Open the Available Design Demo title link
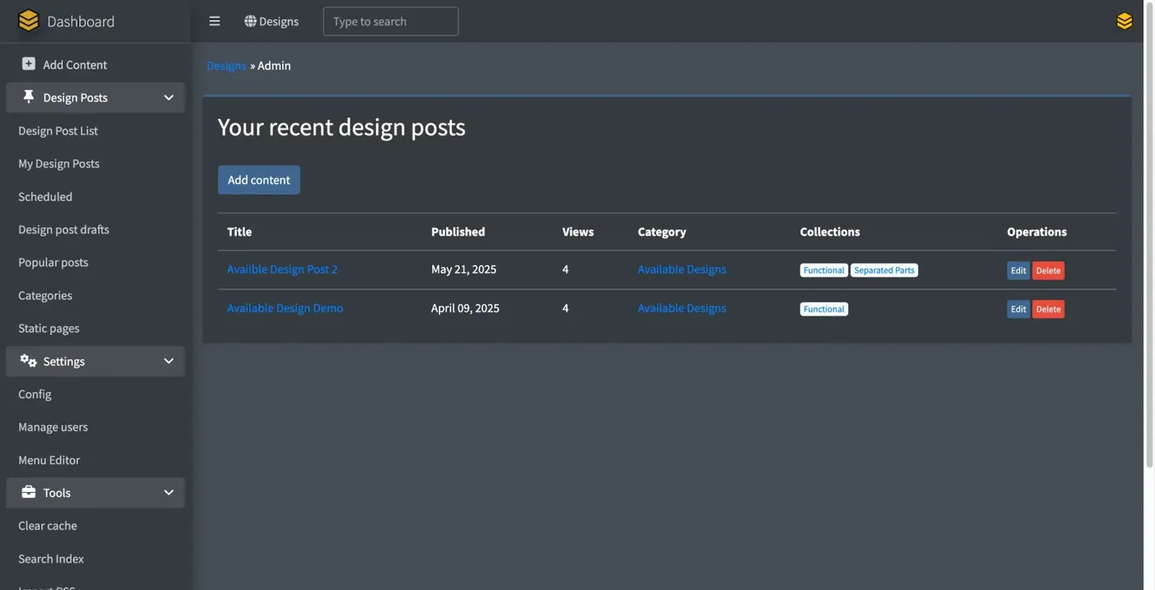Screen dimensions: 1155x590 pyautogui.click(x=285, y=308)
